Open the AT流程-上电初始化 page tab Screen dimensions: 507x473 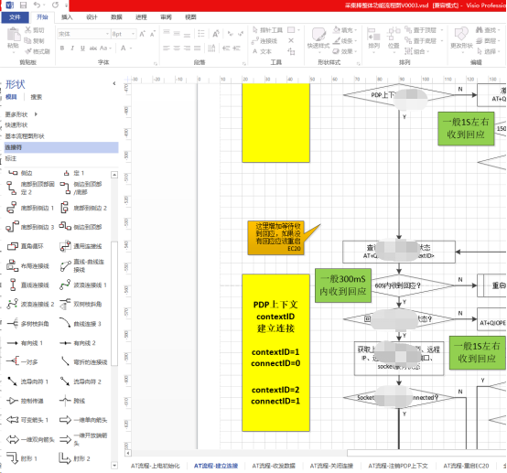tap(156, 466)
